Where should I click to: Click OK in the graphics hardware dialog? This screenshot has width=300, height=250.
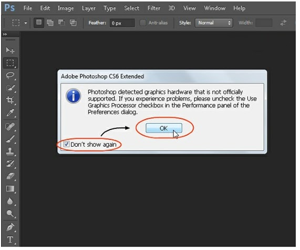tap(164, 128)
